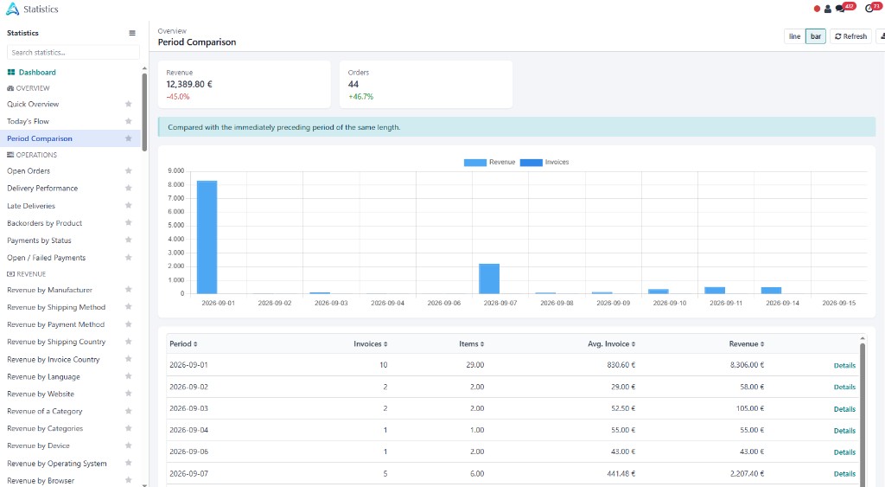Star the Revenue by Website report

(128, 394)
